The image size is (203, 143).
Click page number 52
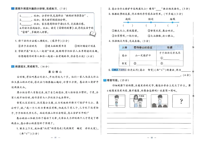pos(152,138)
